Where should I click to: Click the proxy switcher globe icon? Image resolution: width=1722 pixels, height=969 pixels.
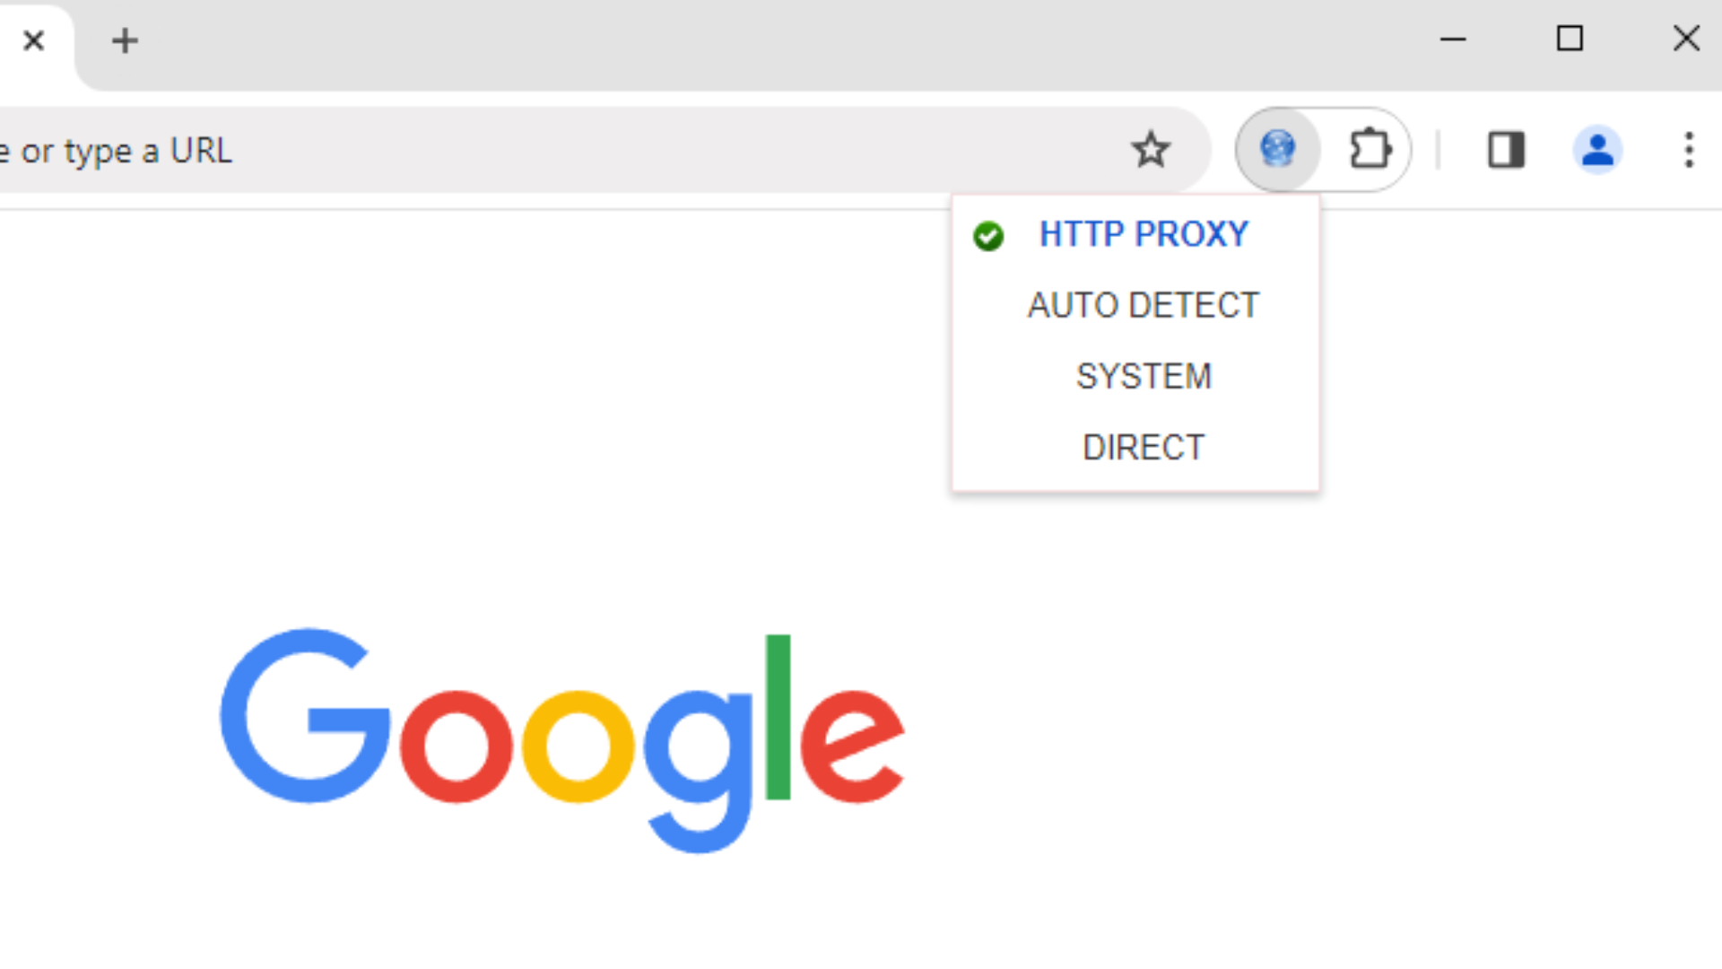(x=1277, y=147)
